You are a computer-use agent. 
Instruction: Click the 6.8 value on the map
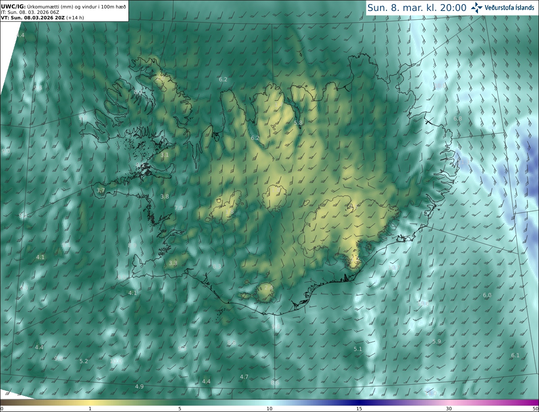[x=458, y=119]
